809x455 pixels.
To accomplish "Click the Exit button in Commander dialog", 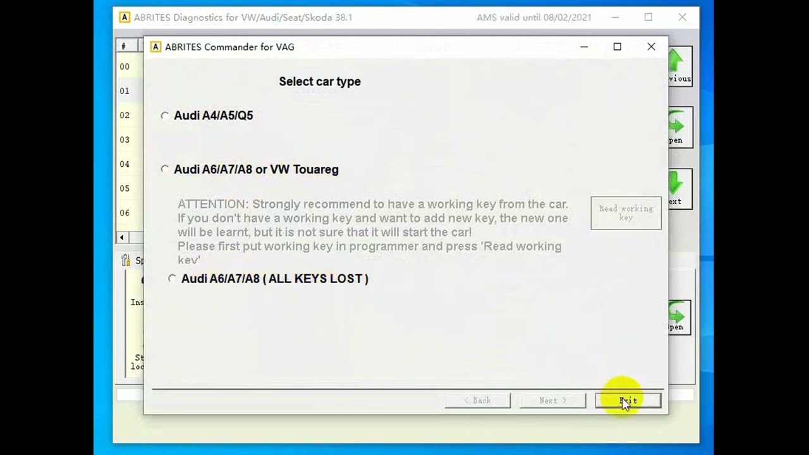I will tap(628, 401).
